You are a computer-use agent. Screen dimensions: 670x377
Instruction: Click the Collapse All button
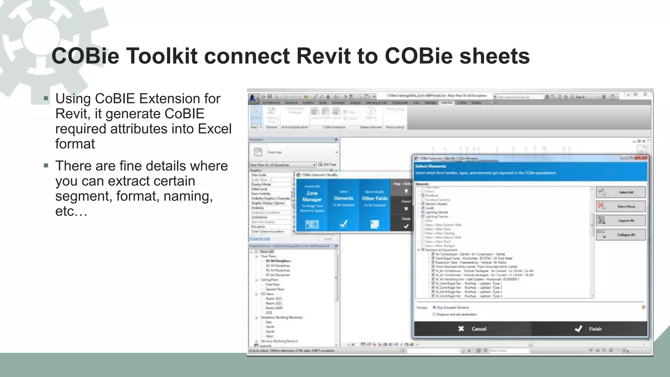[621, 234]
